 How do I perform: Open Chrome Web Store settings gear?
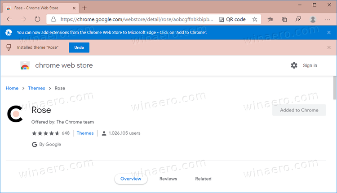click(x=294, y=65)
